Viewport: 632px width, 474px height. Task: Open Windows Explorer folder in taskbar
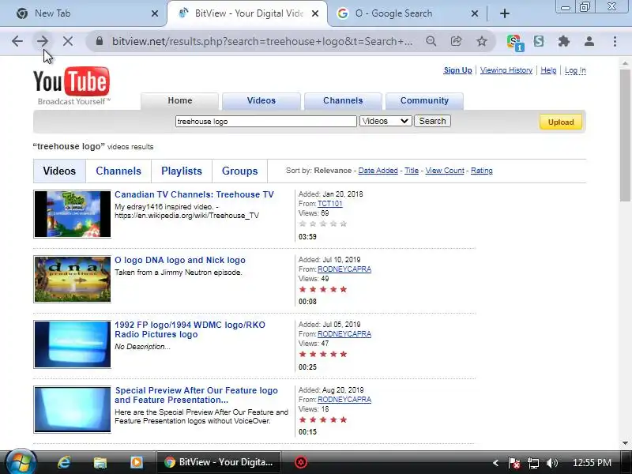(x=100, y=462)
